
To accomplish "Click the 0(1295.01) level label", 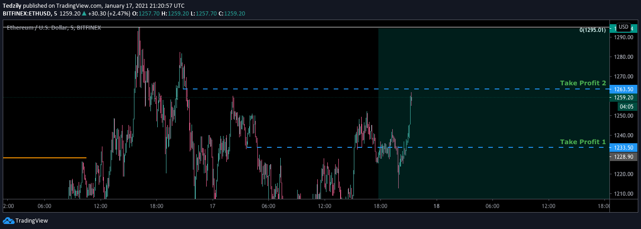I will point(593,30).
